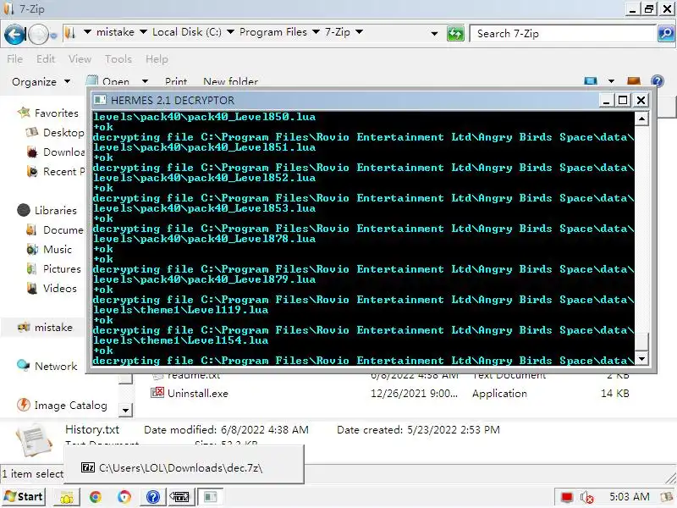This screenshot has height=508, width=677.
Task: Open the folder icon in taskbar
Action: 67,497
